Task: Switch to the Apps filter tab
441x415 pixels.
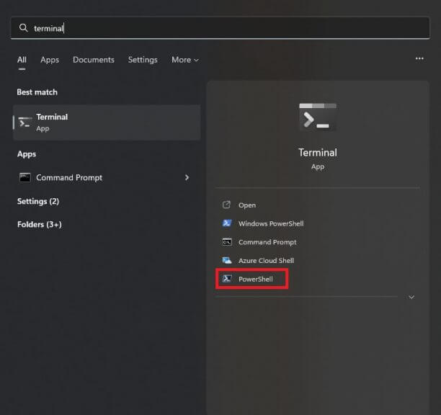Action: [50, 60]
